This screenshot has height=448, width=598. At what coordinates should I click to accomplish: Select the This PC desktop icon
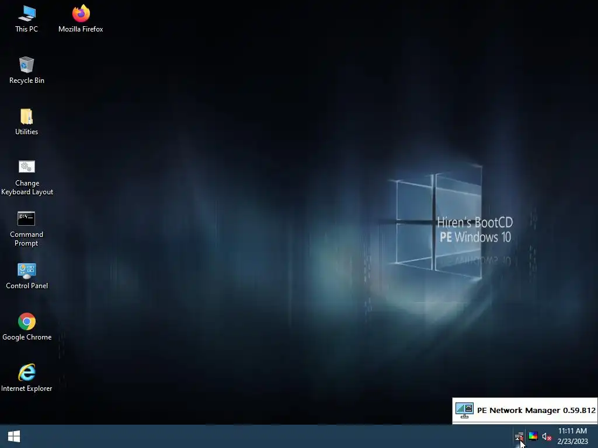point(26,19)
